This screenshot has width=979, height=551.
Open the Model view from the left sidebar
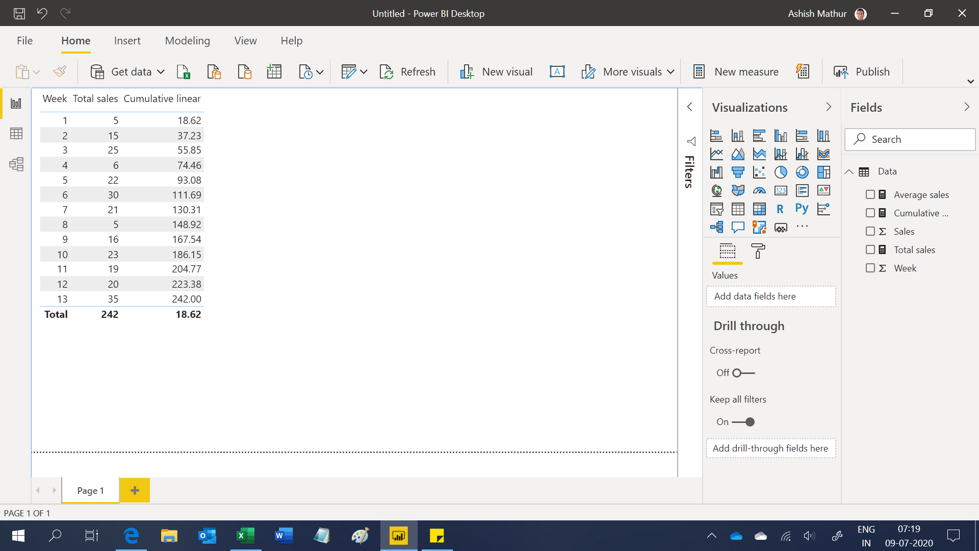pos(16,164)
